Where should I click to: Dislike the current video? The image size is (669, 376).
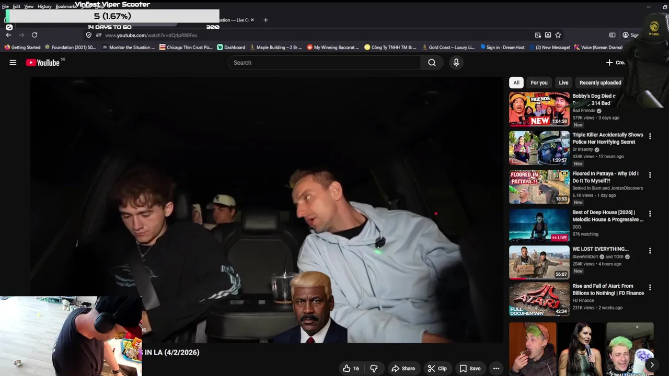[374, 369]
